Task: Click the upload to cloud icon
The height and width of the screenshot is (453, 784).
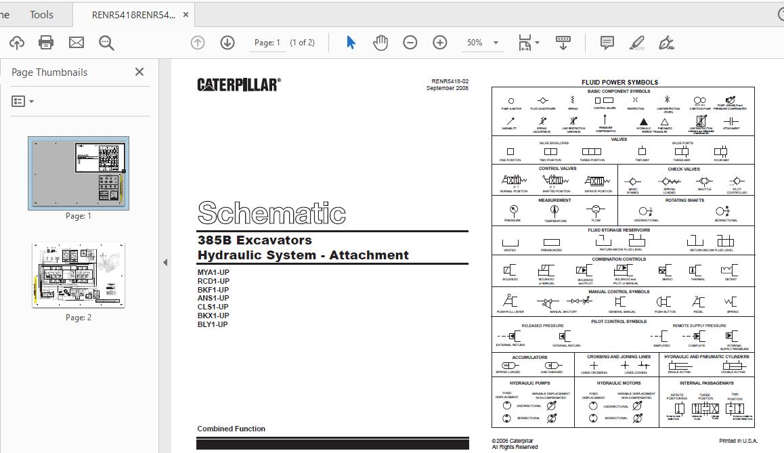Action: click(17, 43)
